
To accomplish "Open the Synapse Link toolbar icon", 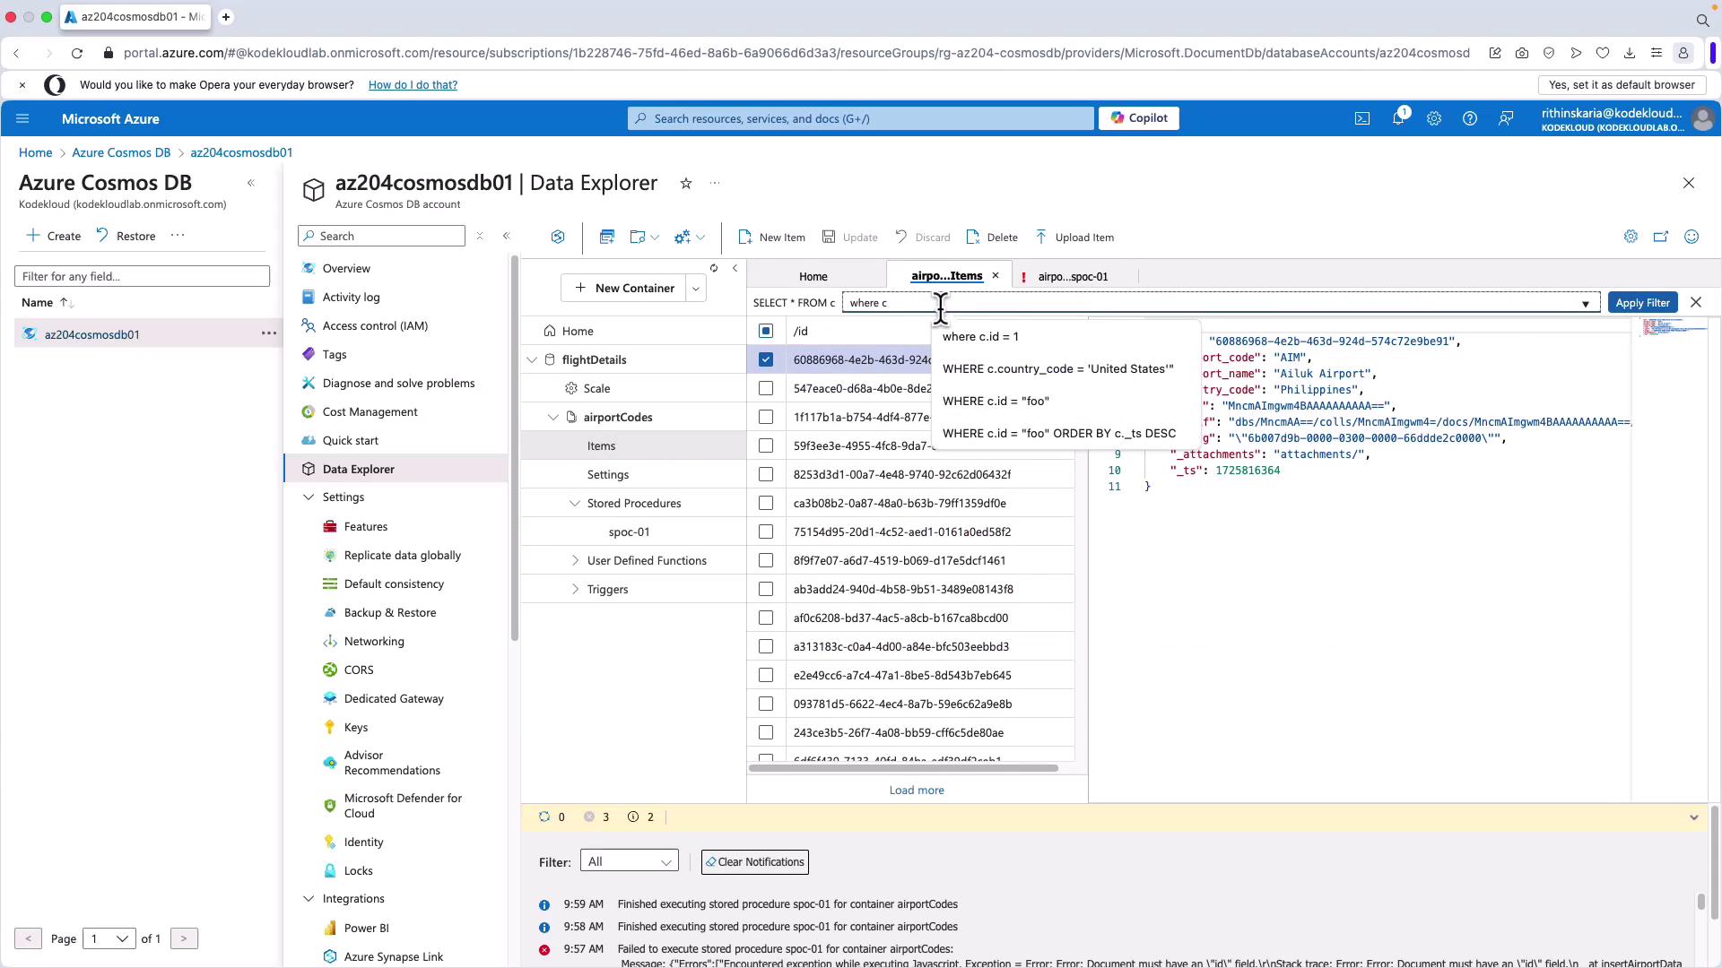I will [558, 237].
